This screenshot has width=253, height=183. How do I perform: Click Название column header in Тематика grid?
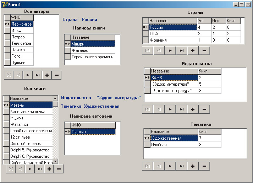[x=174, y=131]
